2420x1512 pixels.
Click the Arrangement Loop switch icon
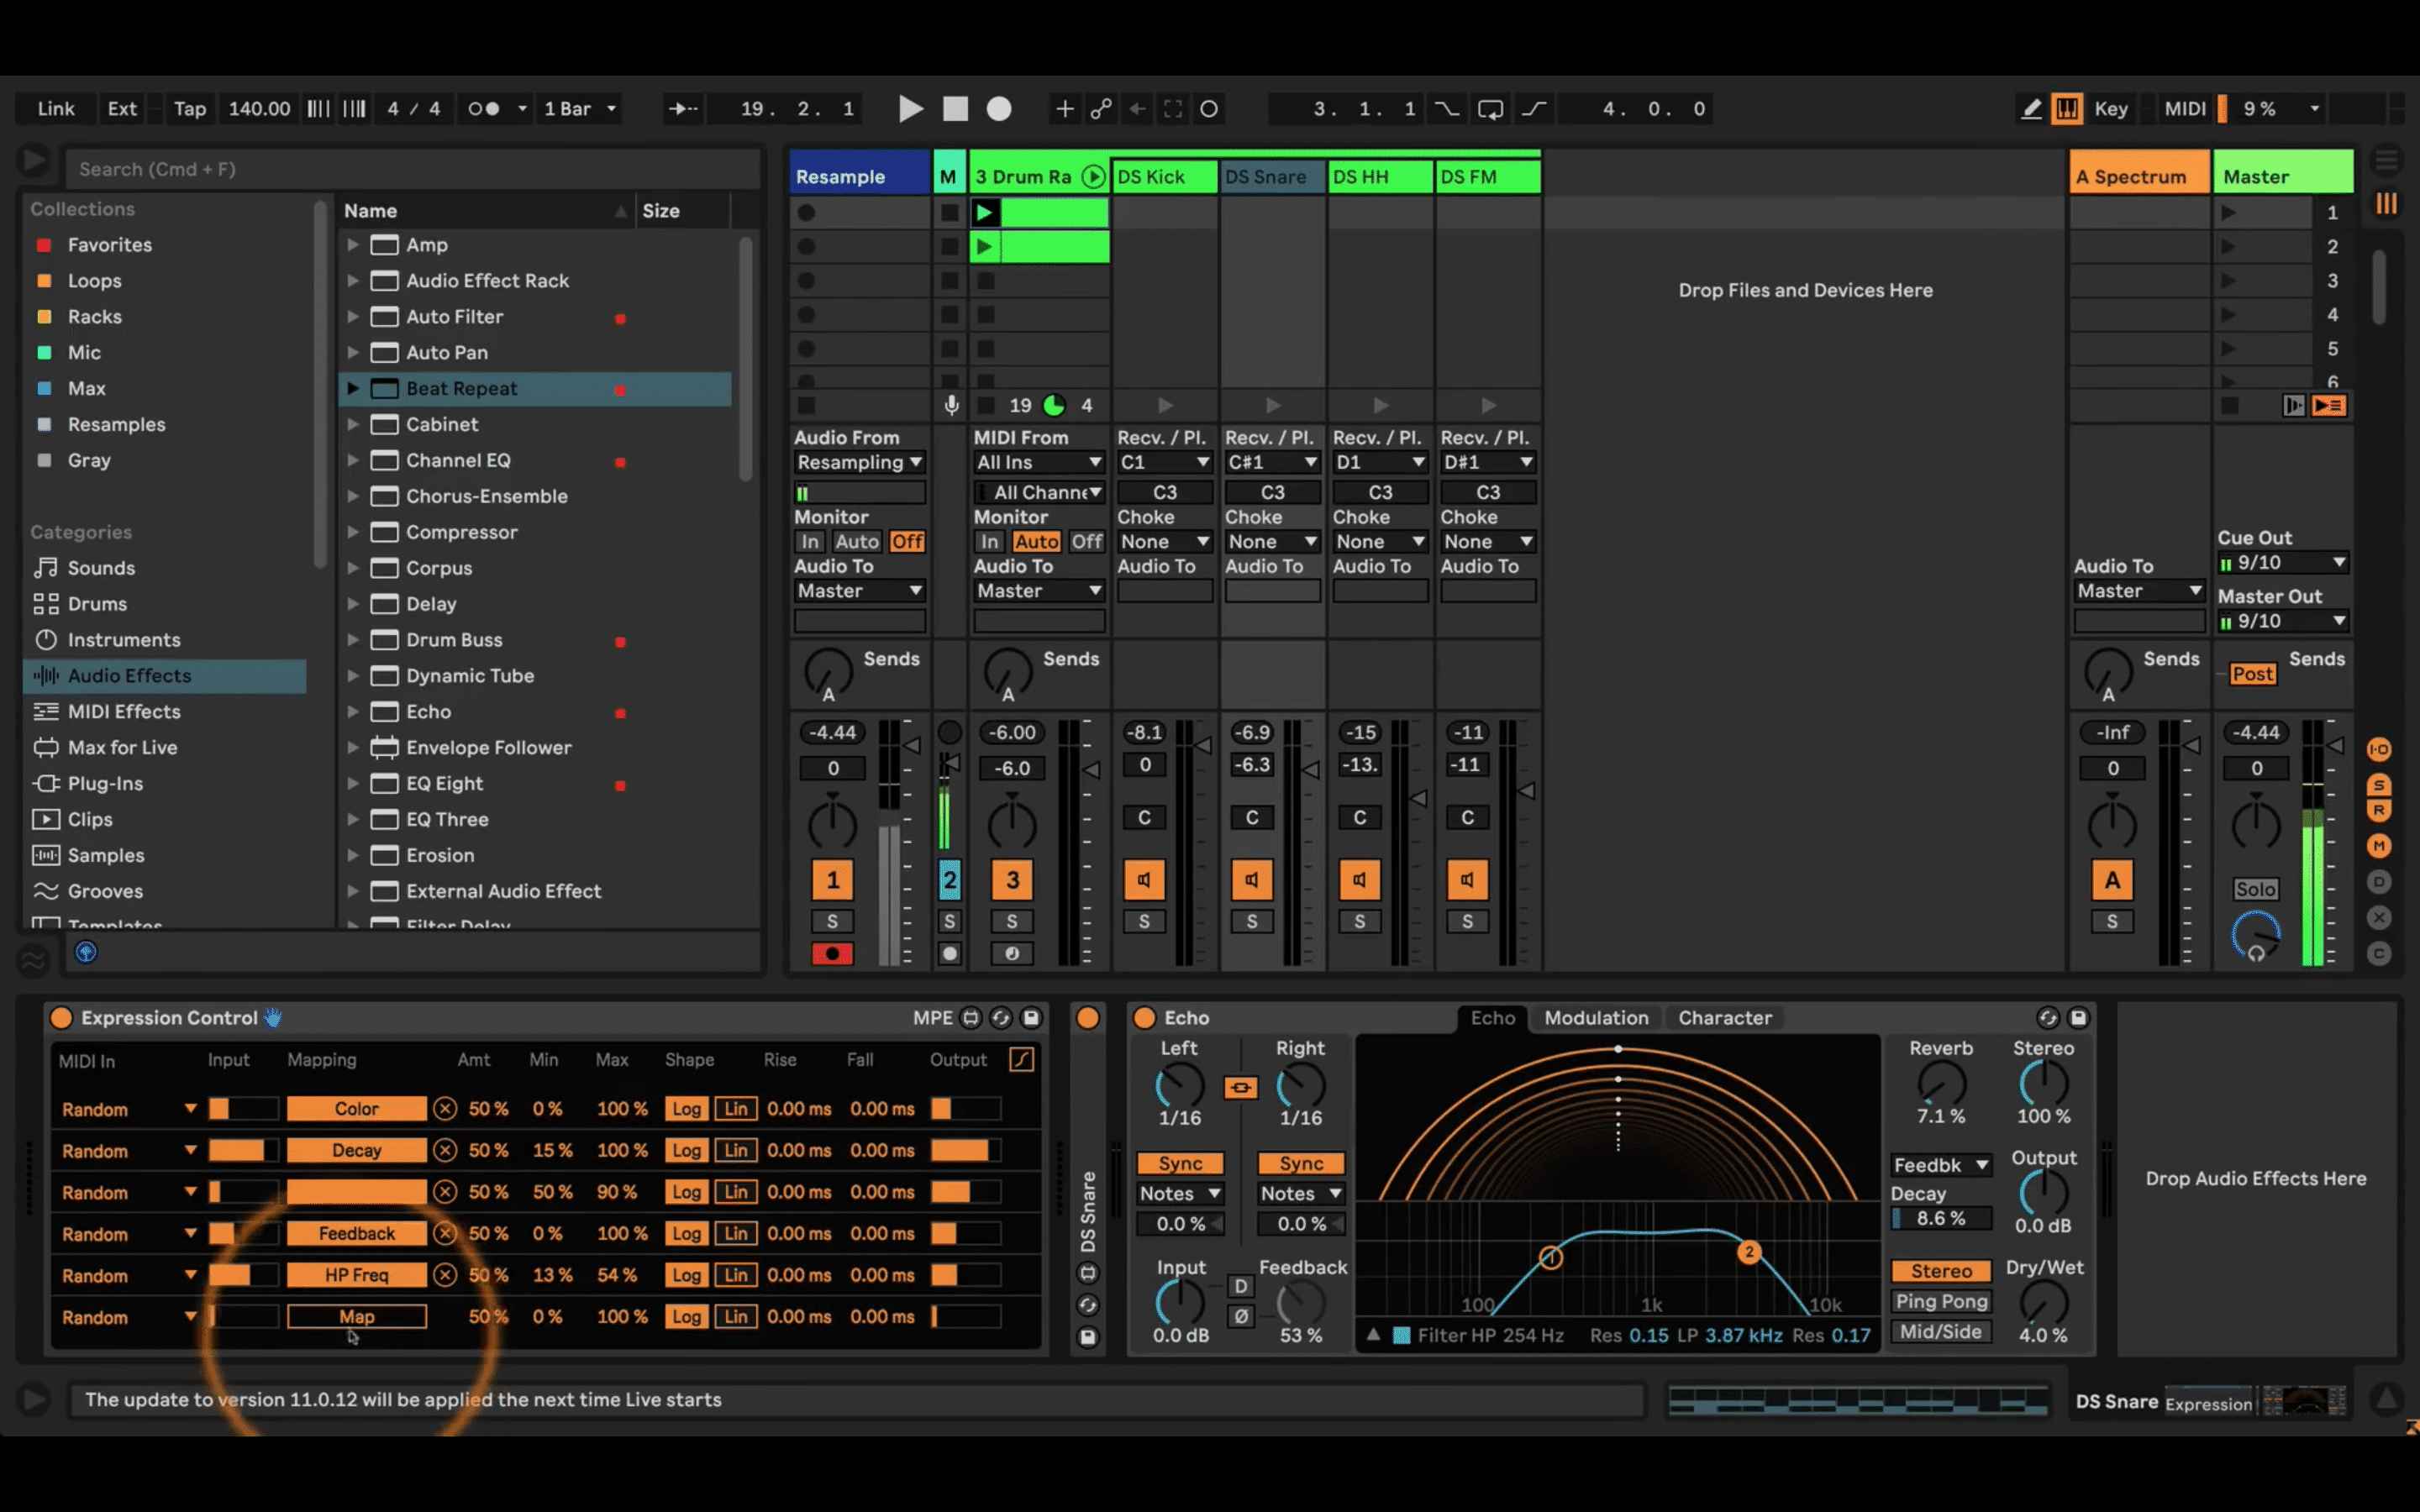click(x=1490, y=109)
